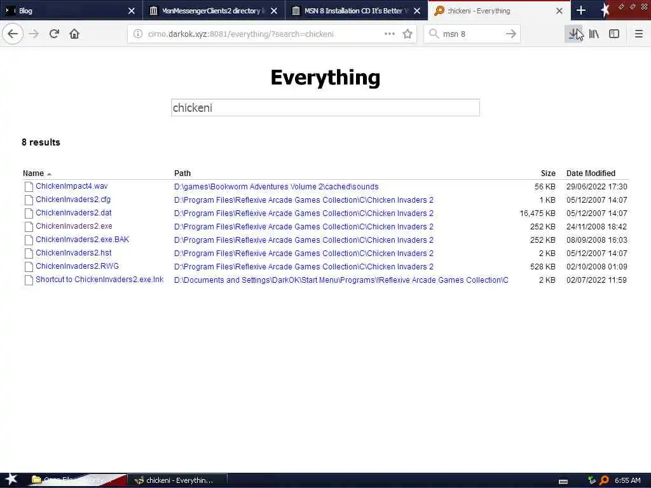Click the 528 KB size value
This screenshot has width=651, height=488.
(543, 267)
